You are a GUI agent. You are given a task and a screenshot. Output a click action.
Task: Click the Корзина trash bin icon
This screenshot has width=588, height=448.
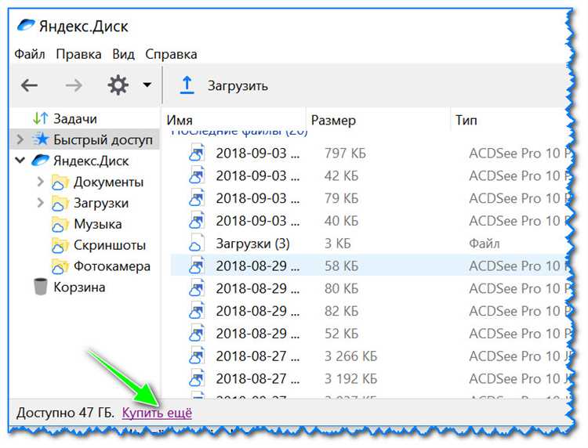(x=40, y=287)
